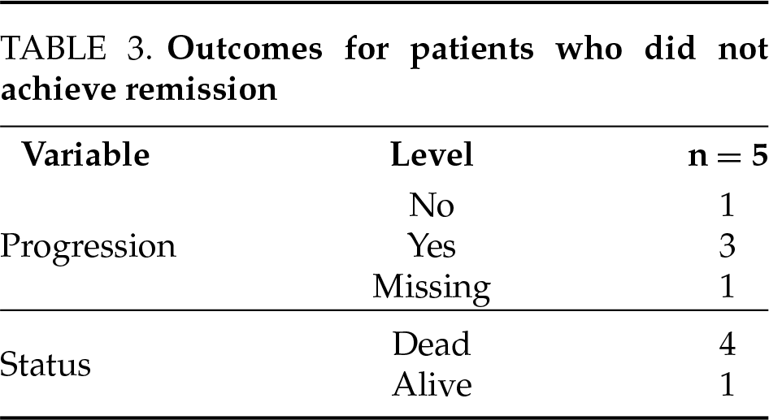769x420 pixels.
Task: Select the count in the Missing row
Action: (x=727, y=286)
